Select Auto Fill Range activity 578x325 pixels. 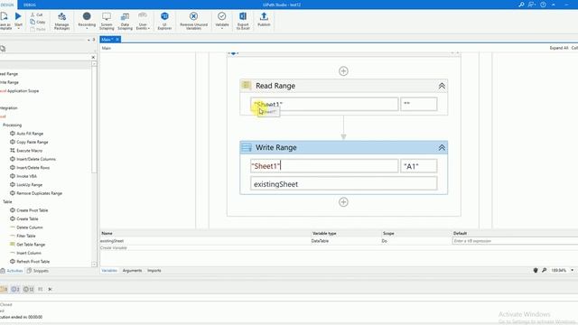[x=26, y=134]
